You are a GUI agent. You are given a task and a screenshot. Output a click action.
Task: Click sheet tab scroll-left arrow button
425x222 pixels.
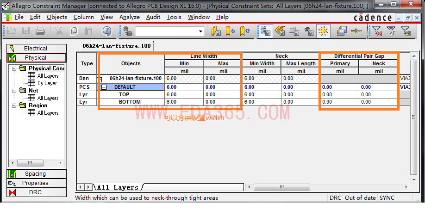[x=80, y=187]
